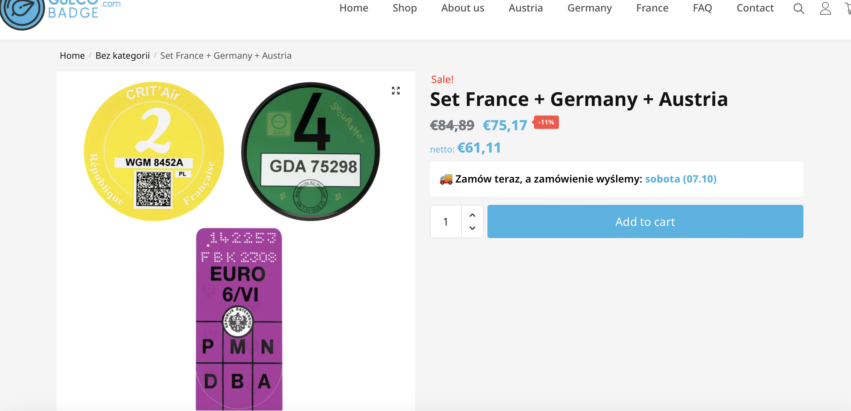Image resolution: width=851 pixels, height=411 pixels.
Task: Open the Contact page
Action: [755, 8]
